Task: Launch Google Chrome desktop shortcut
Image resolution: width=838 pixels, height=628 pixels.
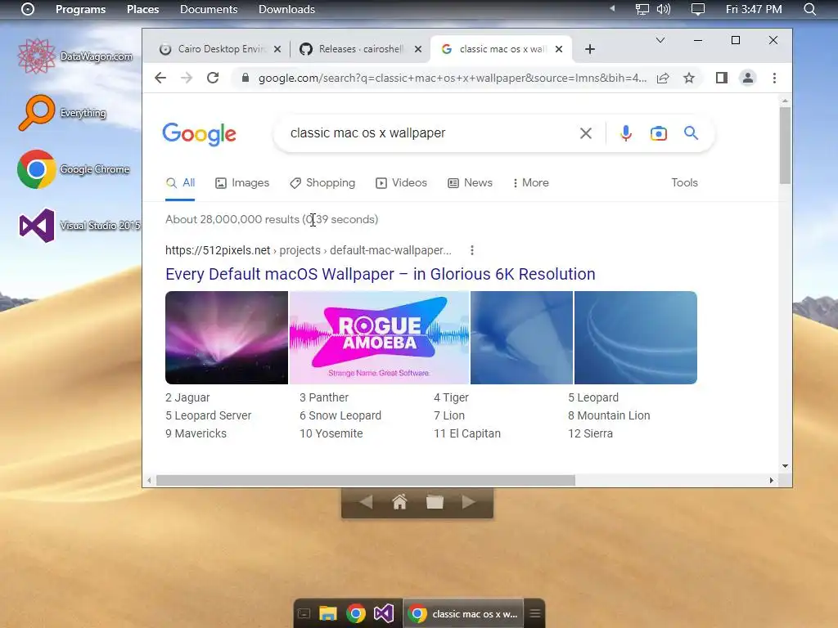Action: (74, 169)
